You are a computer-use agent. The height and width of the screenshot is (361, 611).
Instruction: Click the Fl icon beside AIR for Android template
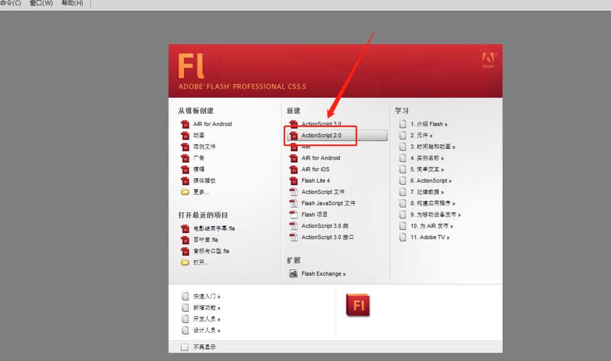(185, 124)
